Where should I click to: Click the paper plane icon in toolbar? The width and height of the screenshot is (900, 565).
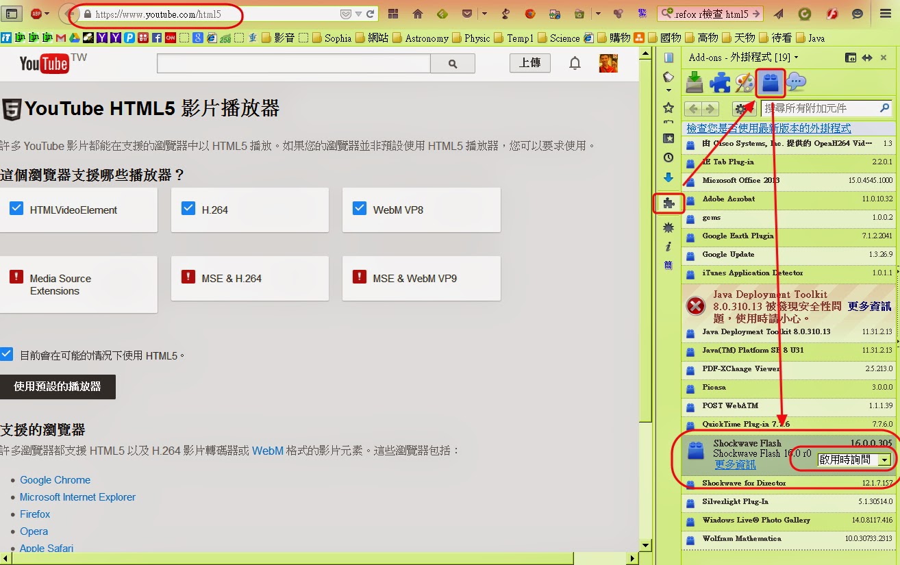point(779,14)
